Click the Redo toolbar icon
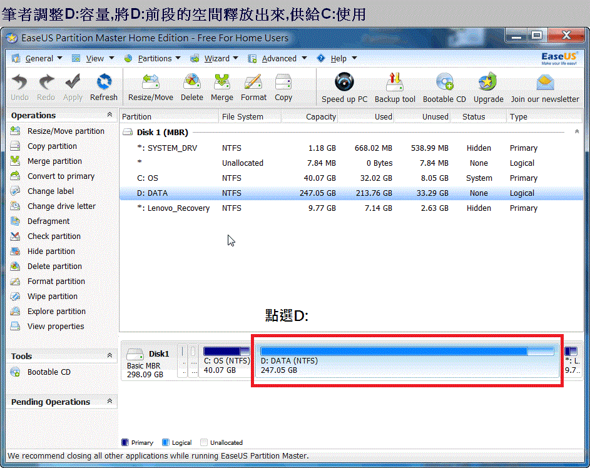Viewport: 590px width, 468px height. click(x=46, y=87)
